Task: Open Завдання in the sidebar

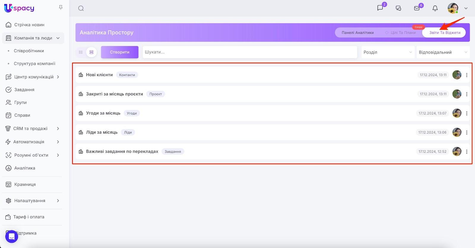Action: (24, 90)
